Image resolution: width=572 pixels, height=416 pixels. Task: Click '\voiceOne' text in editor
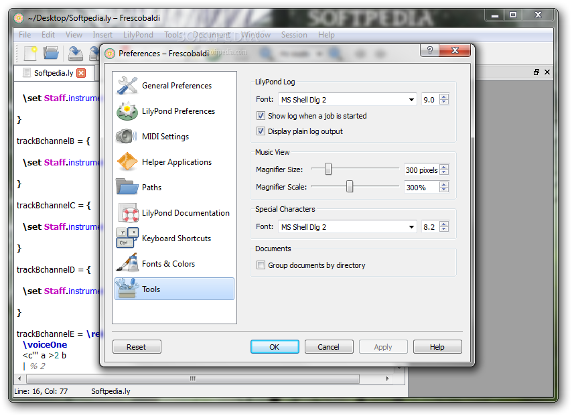(45, 345)
